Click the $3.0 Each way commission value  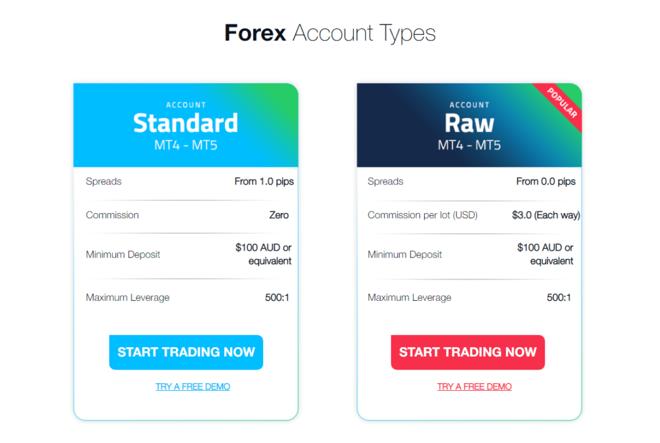[547, 215]
